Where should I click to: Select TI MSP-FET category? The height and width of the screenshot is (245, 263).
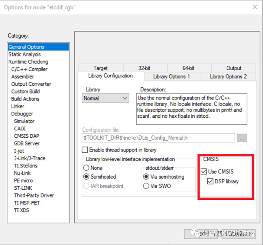pyautogui.click(x=27, y=203)
